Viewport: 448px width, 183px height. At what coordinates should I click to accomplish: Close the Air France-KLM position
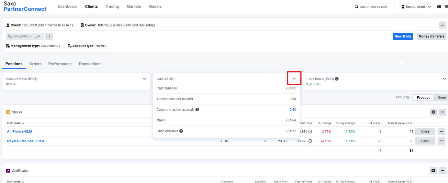(x=425, y=131)
